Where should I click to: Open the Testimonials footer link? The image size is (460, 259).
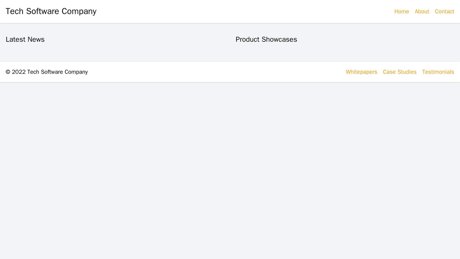438,72
